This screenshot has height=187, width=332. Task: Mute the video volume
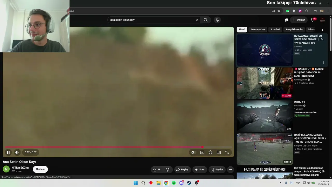[x=17, y=152]
